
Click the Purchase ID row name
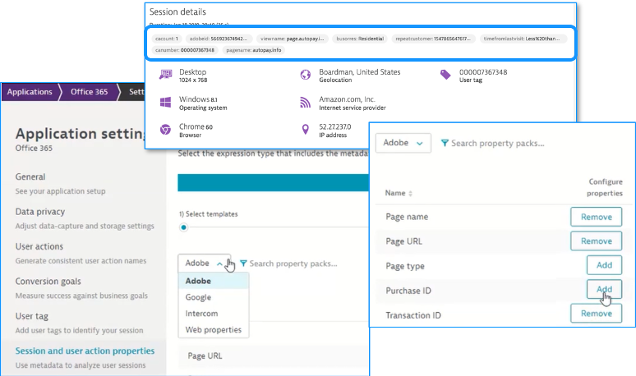[408, 291]
